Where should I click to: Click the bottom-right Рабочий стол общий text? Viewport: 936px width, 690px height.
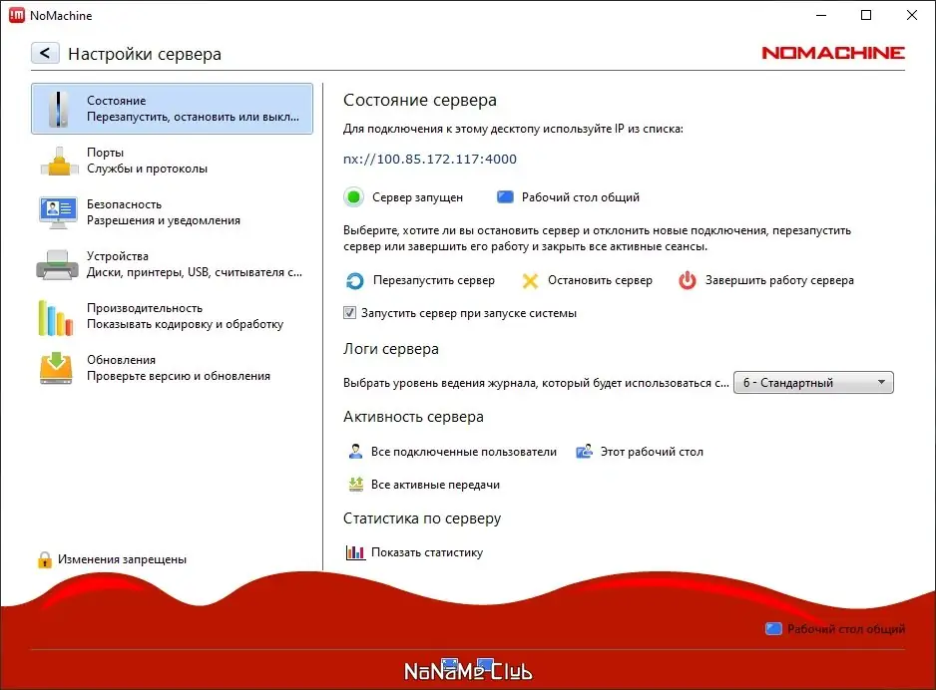tap(846, 628)
